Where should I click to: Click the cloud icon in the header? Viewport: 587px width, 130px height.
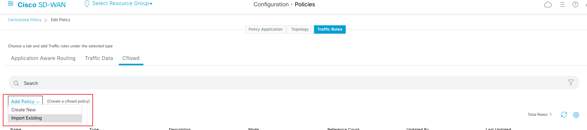click(x=548, y=4)
